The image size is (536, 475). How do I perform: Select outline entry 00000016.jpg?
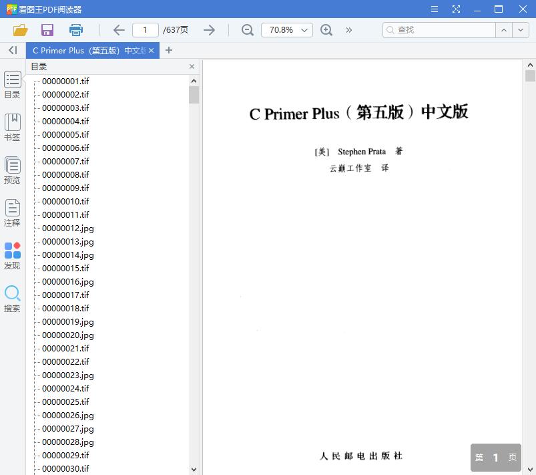click(x=68, y=282)
